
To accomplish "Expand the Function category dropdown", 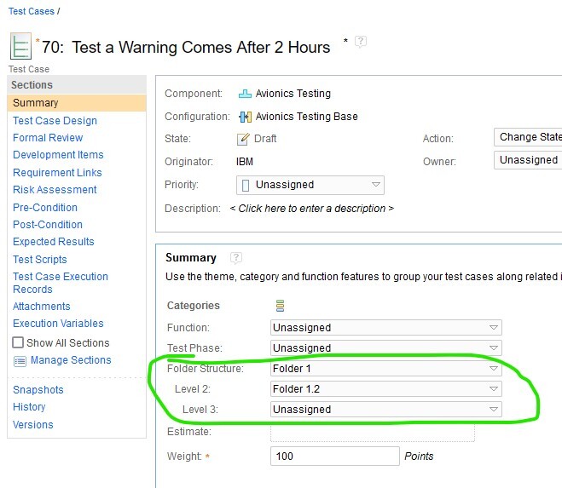I will [385, 328].
